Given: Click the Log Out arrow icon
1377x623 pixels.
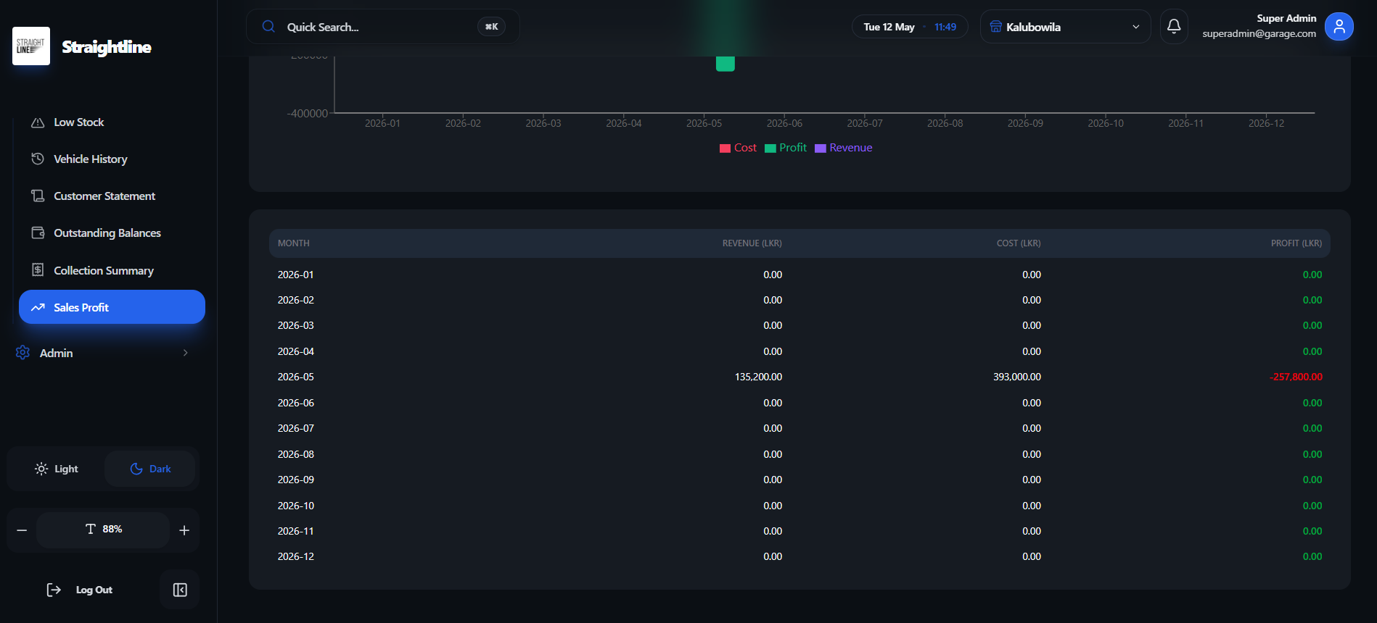Looking at the screenshot, I should coord(54,590).
